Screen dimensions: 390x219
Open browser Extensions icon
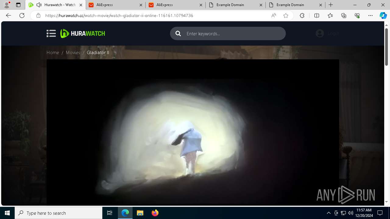[302, 16]
